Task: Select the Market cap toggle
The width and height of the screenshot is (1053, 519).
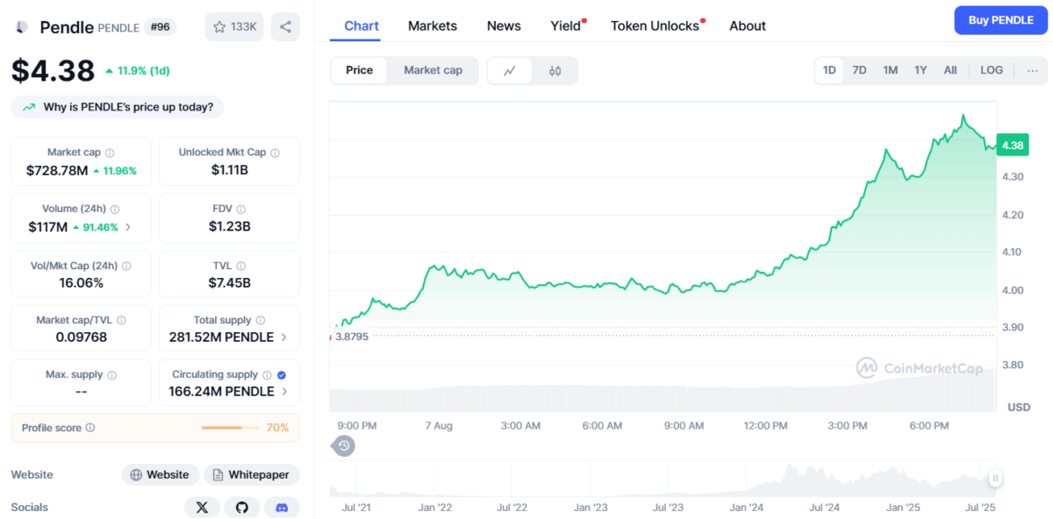Action: pos(433,70)
